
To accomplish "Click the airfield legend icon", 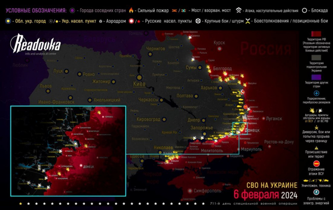I will (101, 21).
